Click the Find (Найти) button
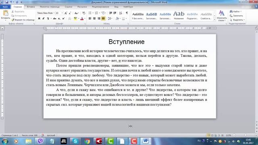 235,12
